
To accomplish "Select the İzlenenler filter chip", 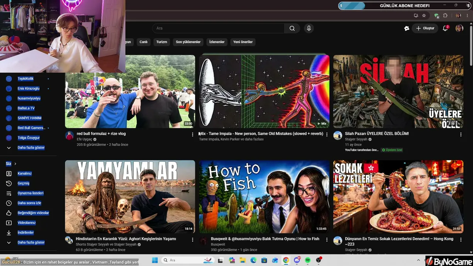I will pyautogui.click(x=217, y=42).
